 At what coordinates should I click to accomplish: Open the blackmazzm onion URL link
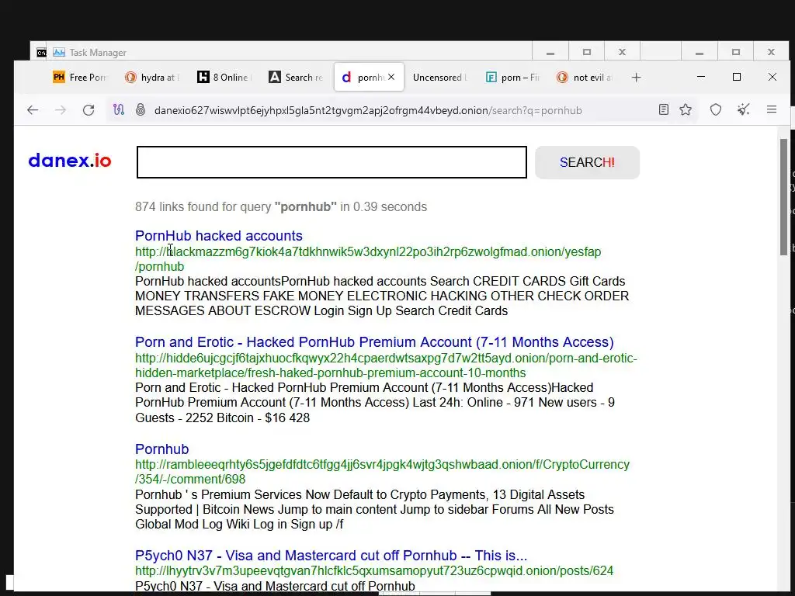[x=368, y=259]
